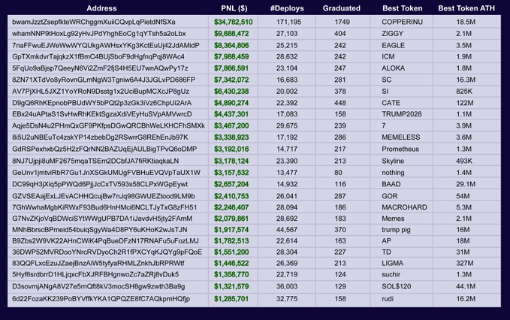This screenshot has height=320, width=510.
Task: Select the $34,782,510 PNL value
Action: coord(233,22)
